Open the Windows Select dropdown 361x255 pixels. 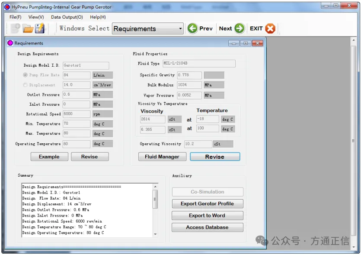(x=147, y=29)
